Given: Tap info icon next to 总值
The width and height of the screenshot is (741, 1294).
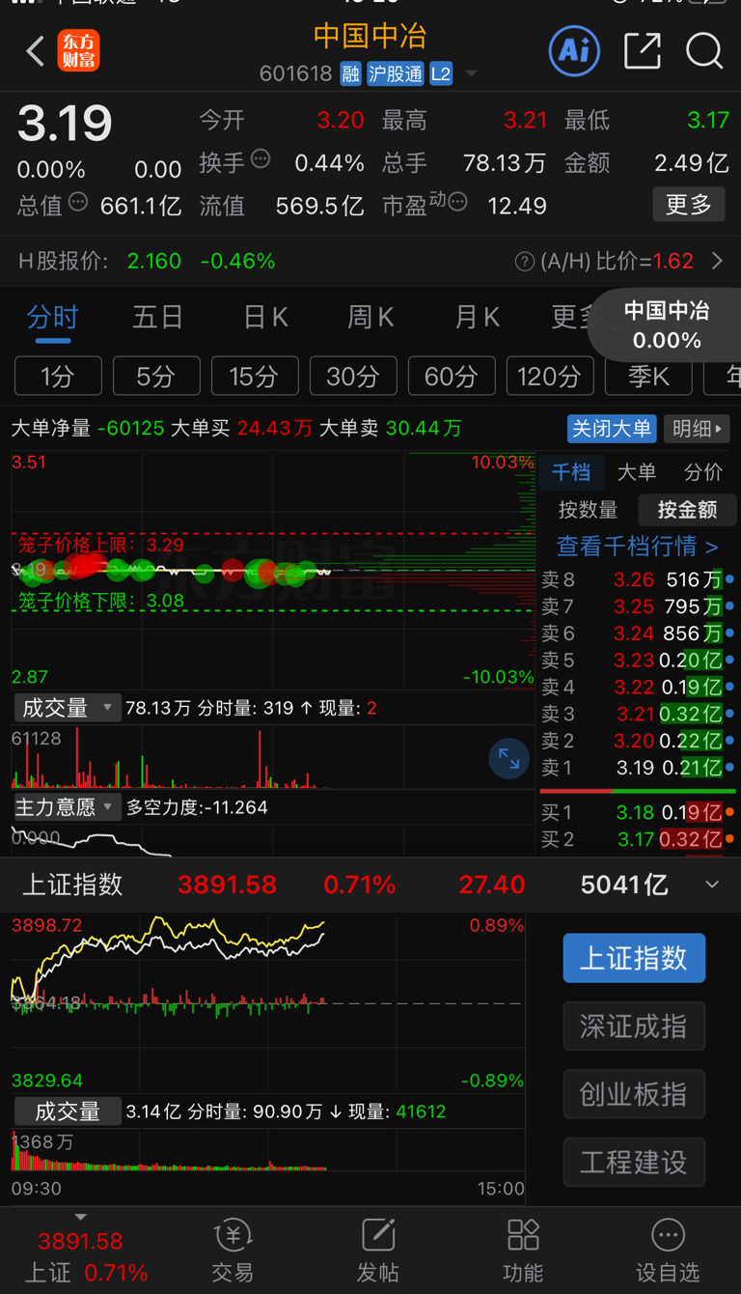Looking at the screenshot, I should pyautogui.click(x=78, y=202).
